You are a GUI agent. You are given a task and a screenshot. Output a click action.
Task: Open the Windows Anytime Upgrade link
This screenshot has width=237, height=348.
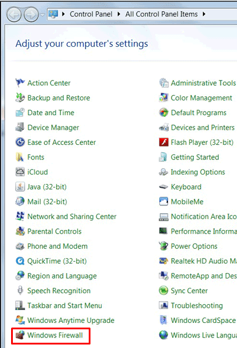[x=71, y=321]
